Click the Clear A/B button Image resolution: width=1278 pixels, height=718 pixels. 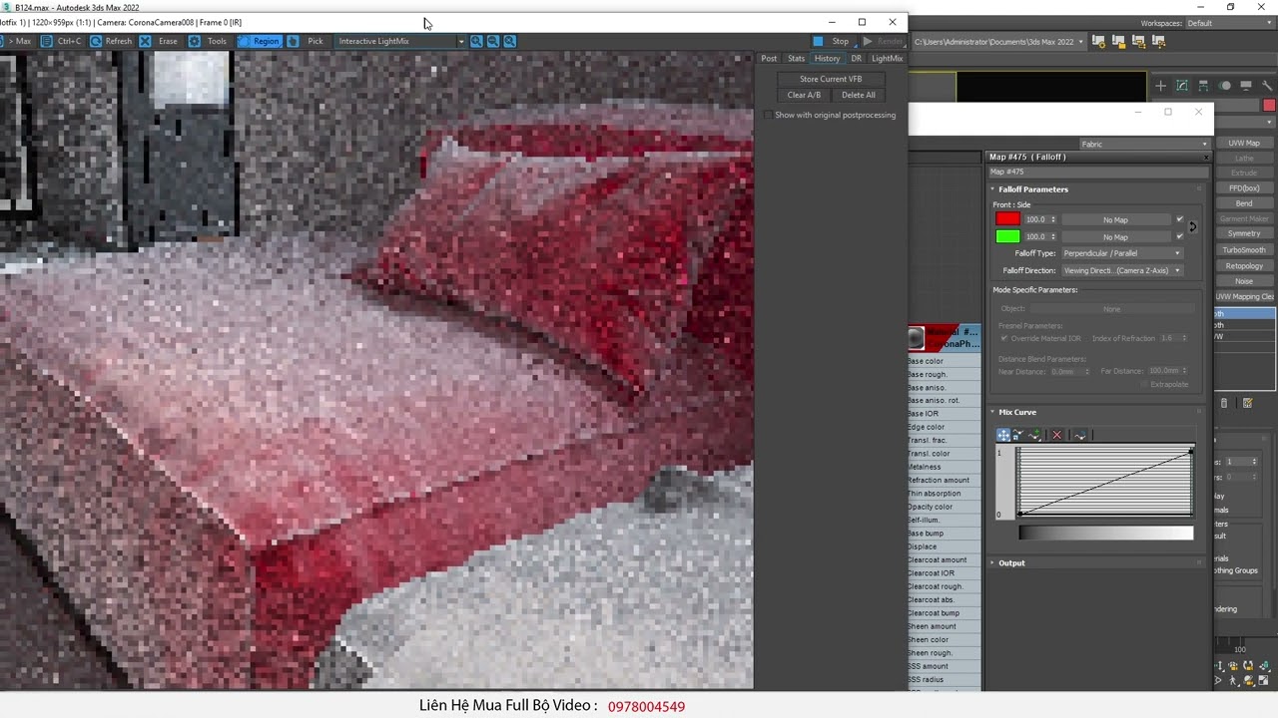804,95
